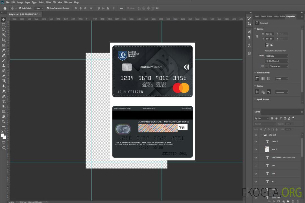Select the Rectangle shape tool
Image resolution: width=305 pixels, height=203 pixels.
coord(3,111)
